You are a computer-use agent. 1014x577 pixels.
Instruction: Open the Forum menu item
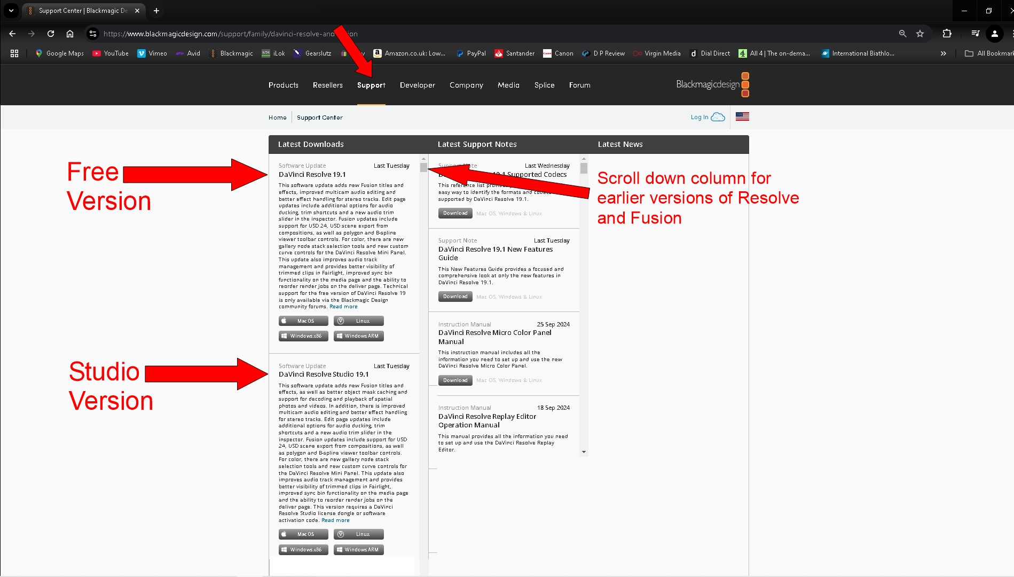580,85
